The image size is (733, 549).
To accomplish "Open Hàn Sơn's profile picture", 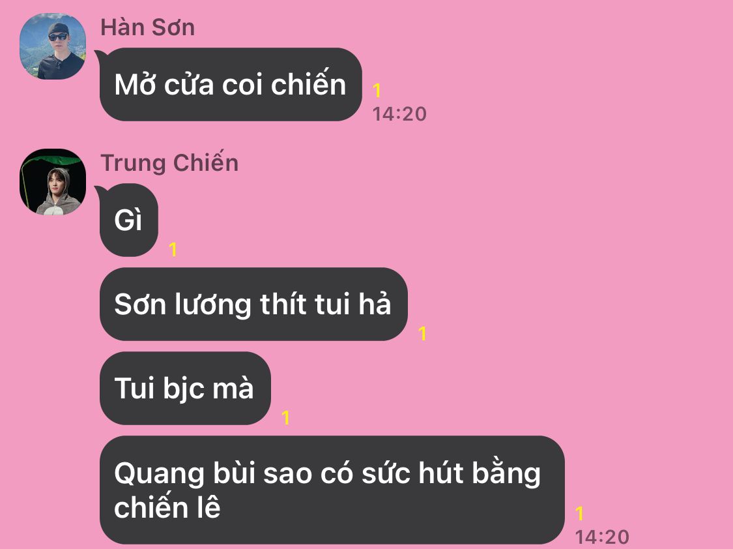I will [x=53, y=46].
